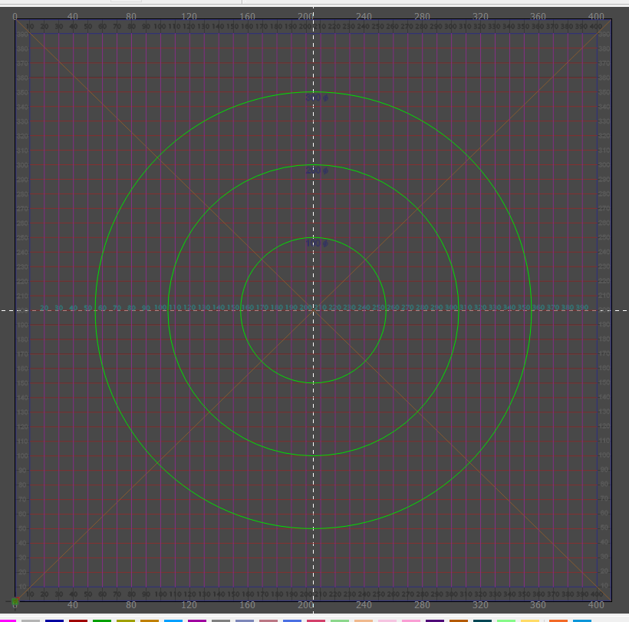The height and width of the screenshot is (622, 629).
Task: Click the green origin marker at bottom-left corner
Action: (15, 600)
